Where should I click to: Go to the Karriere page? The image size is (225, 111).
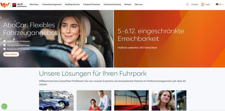128,4
